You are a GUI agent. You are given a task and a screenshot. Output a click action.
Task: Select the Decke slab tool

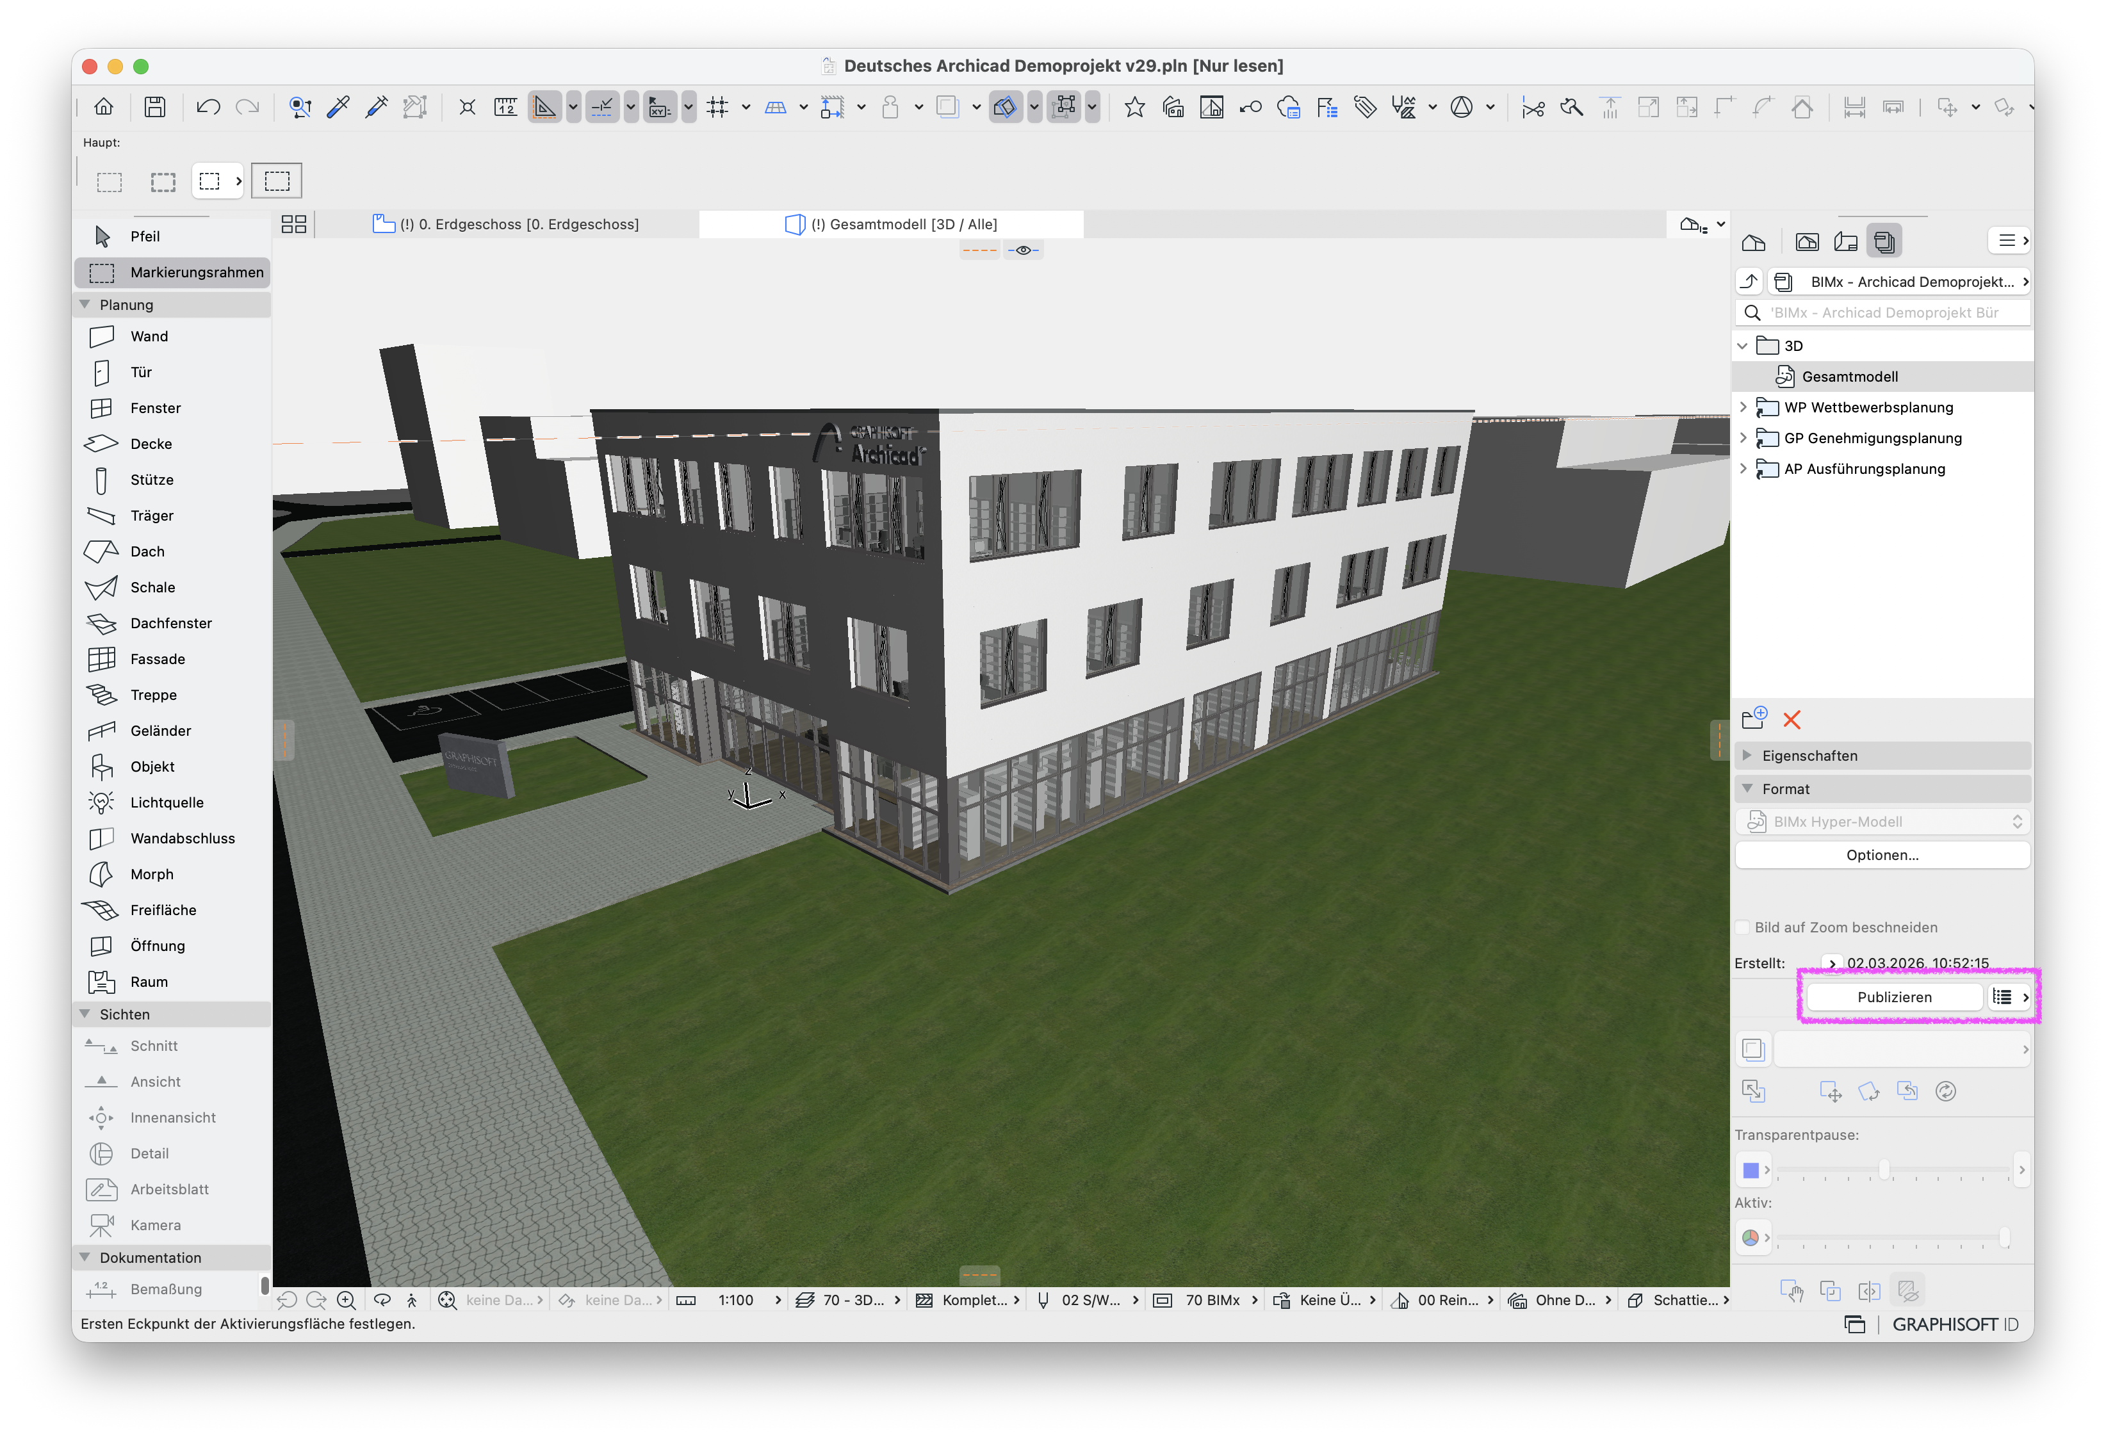(x=171, y=444)
